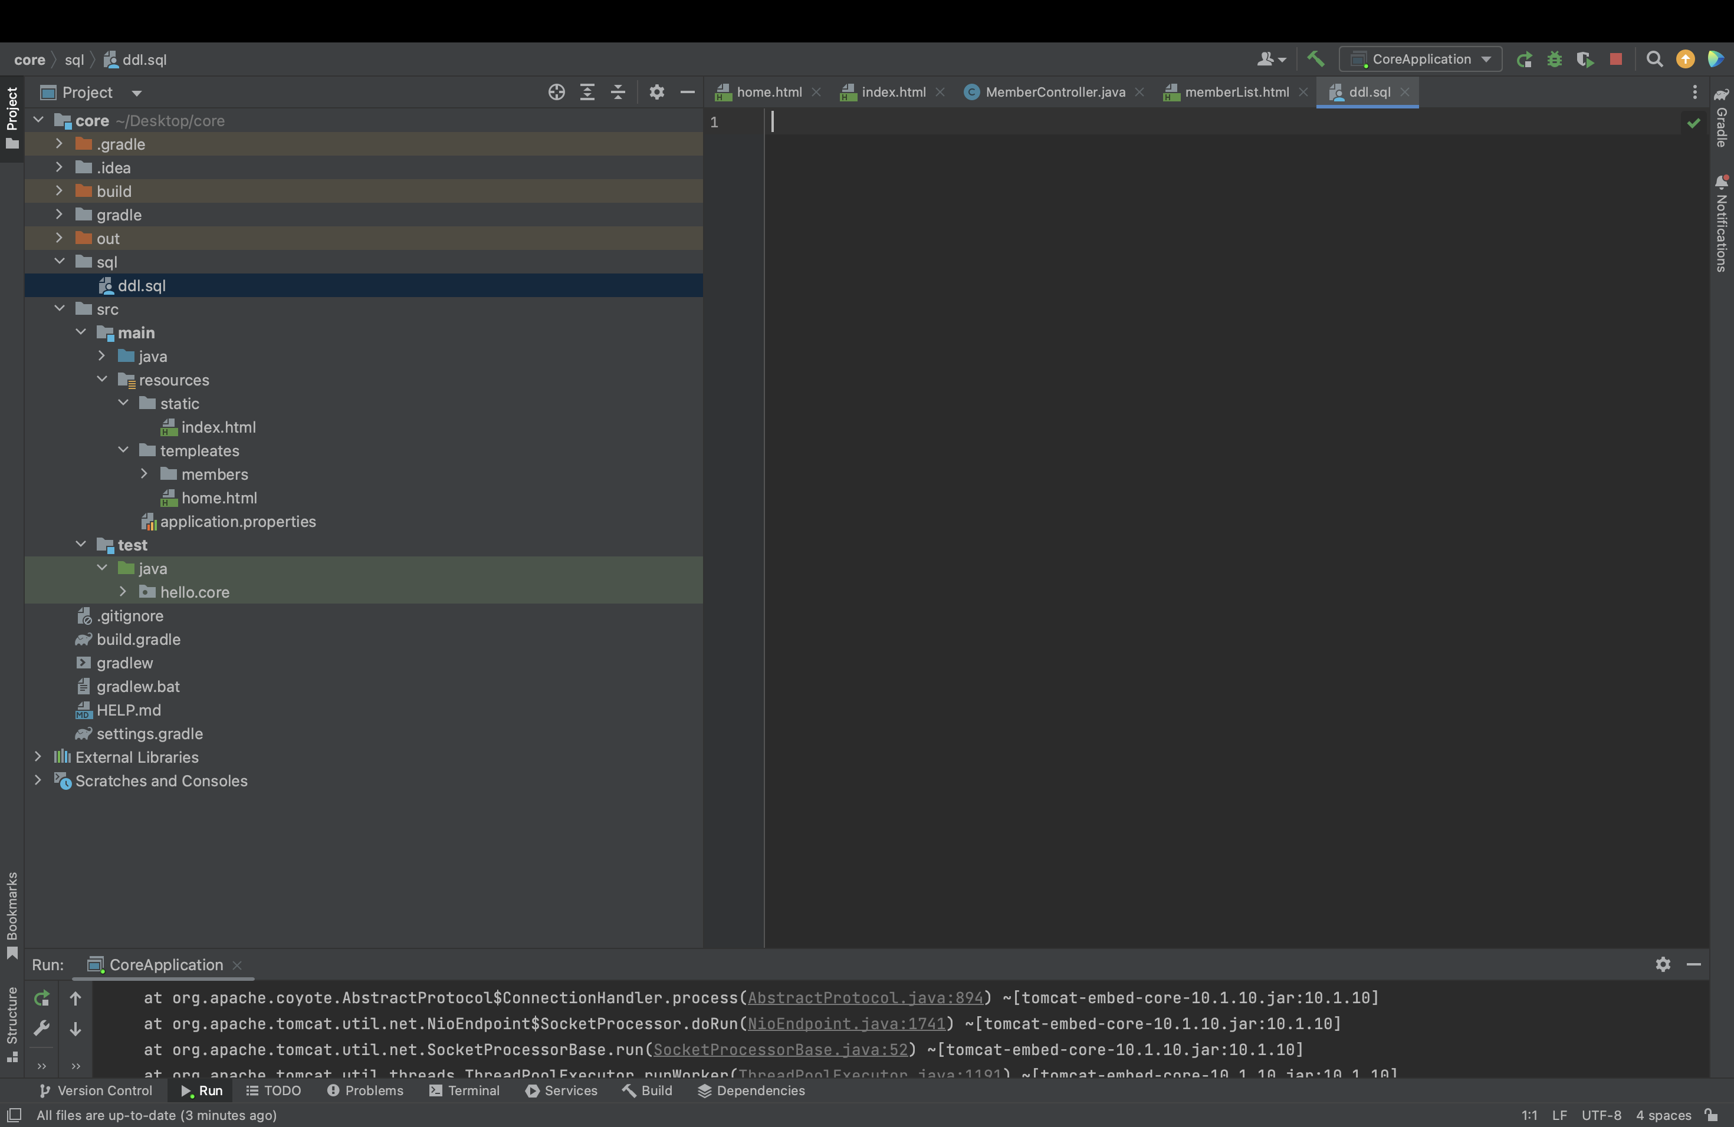The height and width of the screenshot is (1127, 1734).
Task: Close the ddl.sql editor tab
Action: point(1405,93)
